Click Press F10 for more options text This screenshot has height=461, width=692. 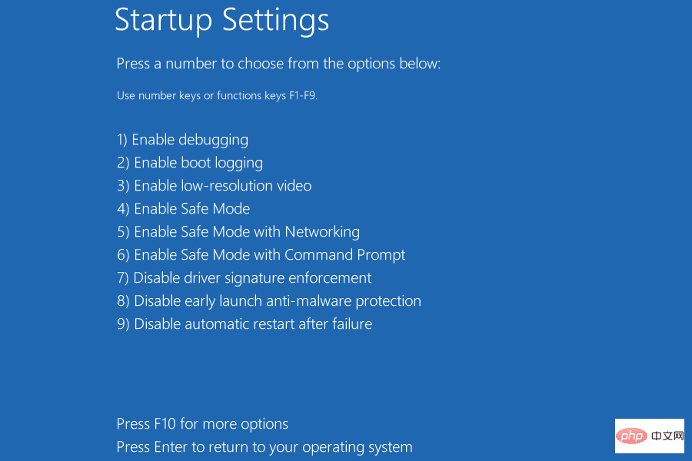pos(202,424)
